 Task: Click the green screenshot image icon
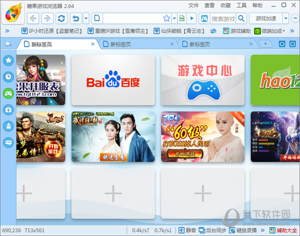[182, 18]
